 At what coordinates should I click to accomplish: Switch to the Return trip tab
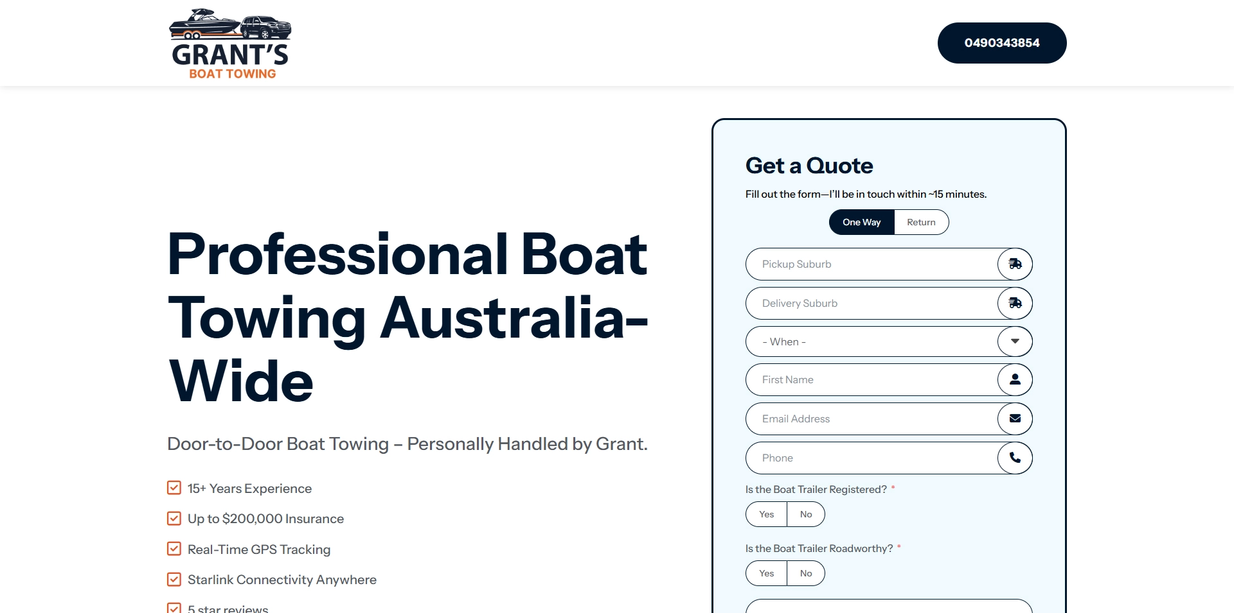pos(921,221)
